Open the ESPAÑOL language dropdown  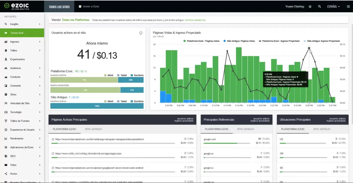coord(333,6)
